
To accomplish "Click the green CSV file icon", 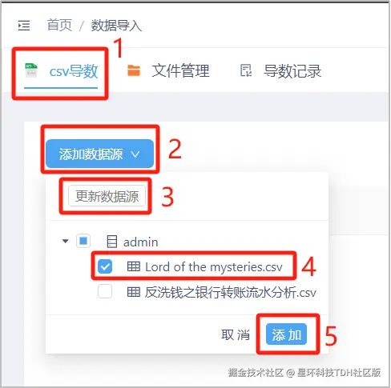I will 31,70.
